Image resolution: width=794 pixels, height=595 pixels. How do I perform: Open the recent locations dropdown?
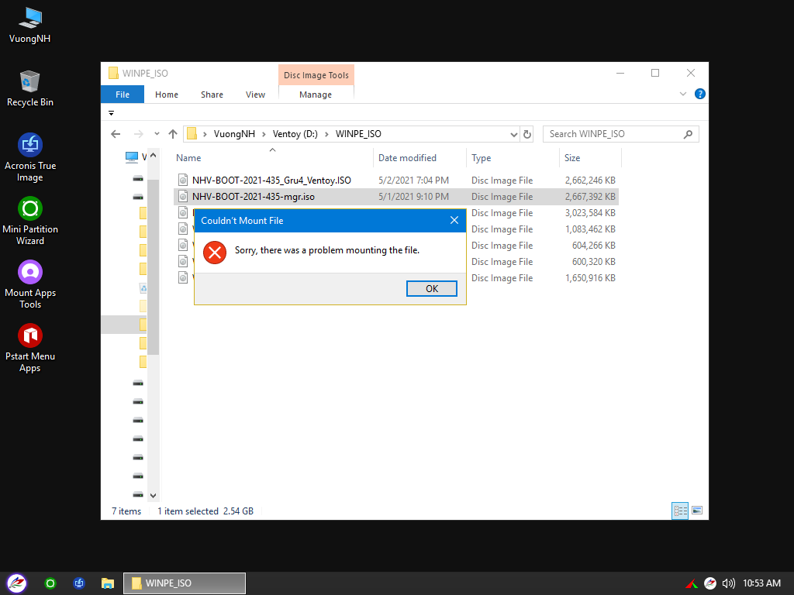(157, 134)
